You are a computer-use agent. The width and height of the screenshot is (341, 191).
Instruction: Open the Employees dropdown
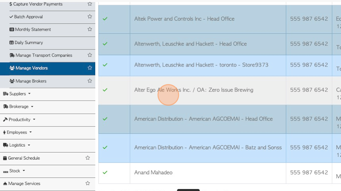(17, 132)
